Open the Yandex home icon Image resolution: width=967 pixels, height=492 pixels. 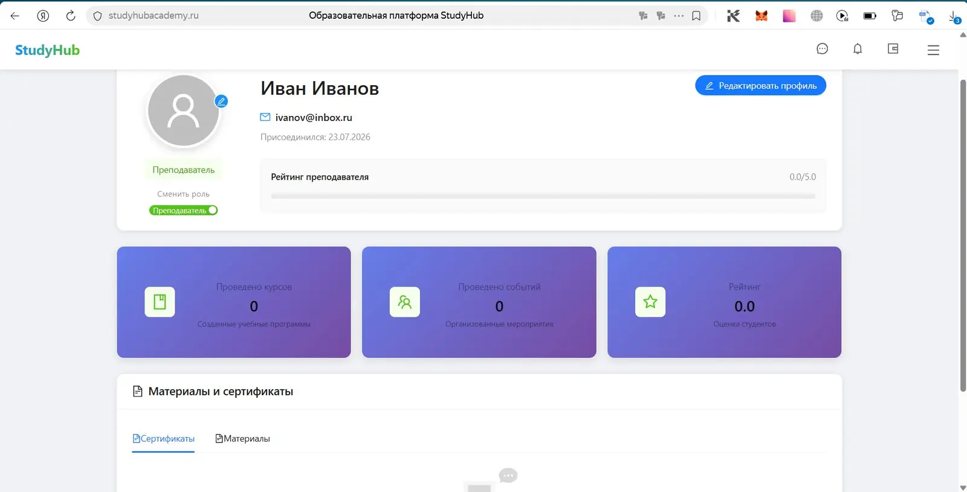point(43,16)
